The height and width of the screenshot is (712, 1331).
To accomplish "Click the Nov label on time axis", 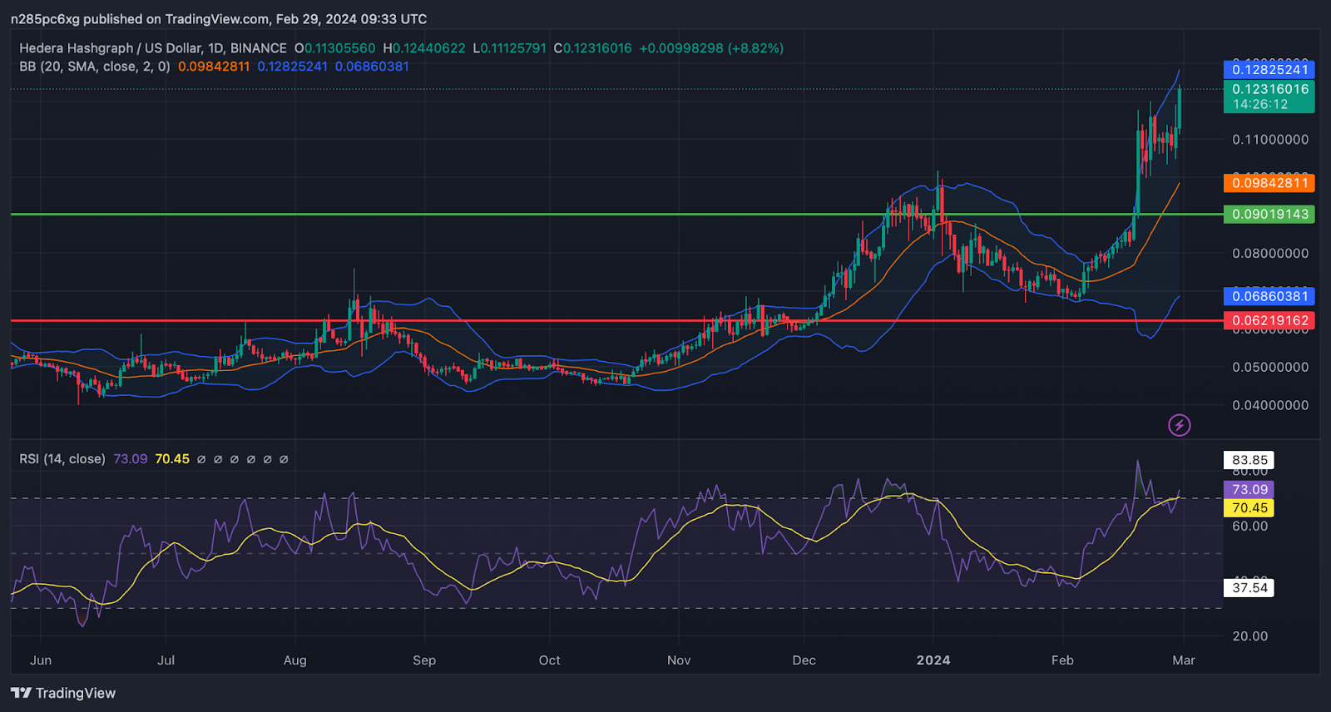I will [679, 660].
